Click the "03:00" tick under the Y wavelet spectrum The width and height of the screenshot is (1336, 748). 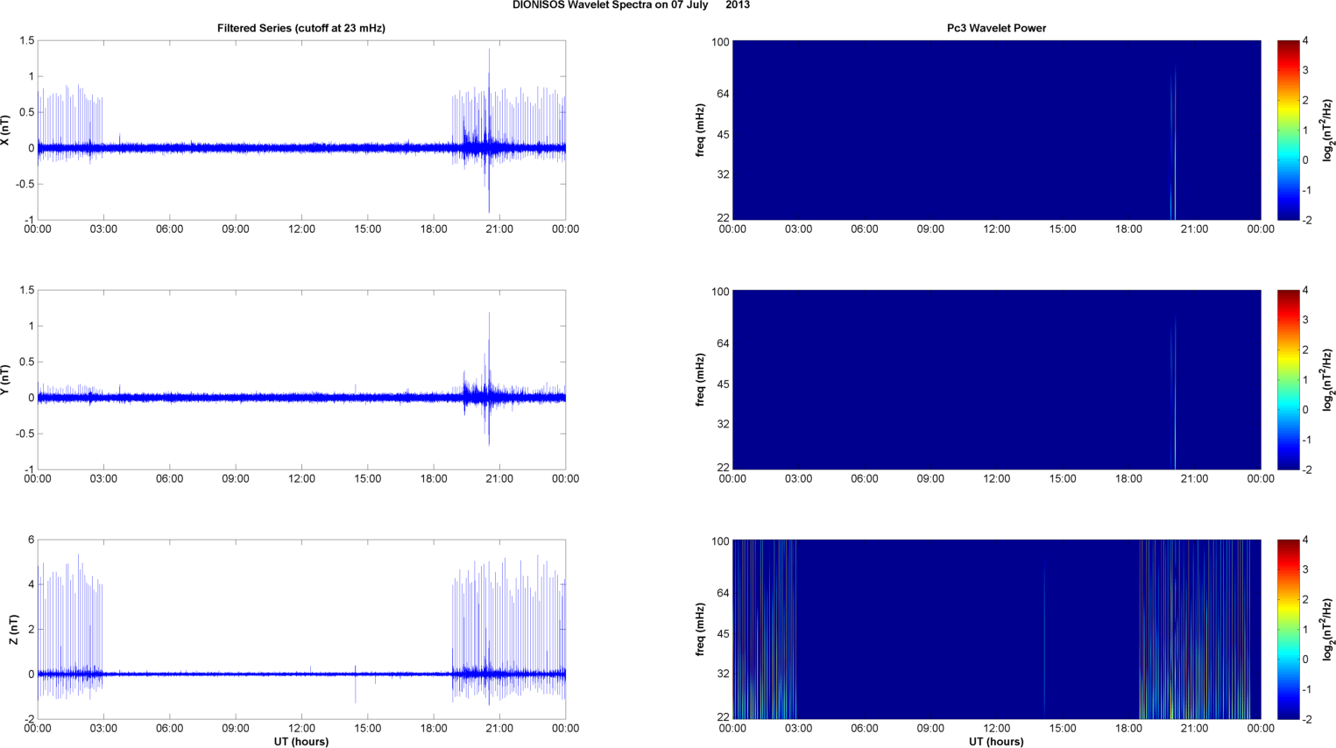click(x=798, y=479)
